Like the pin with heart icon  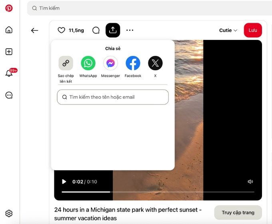61,30
